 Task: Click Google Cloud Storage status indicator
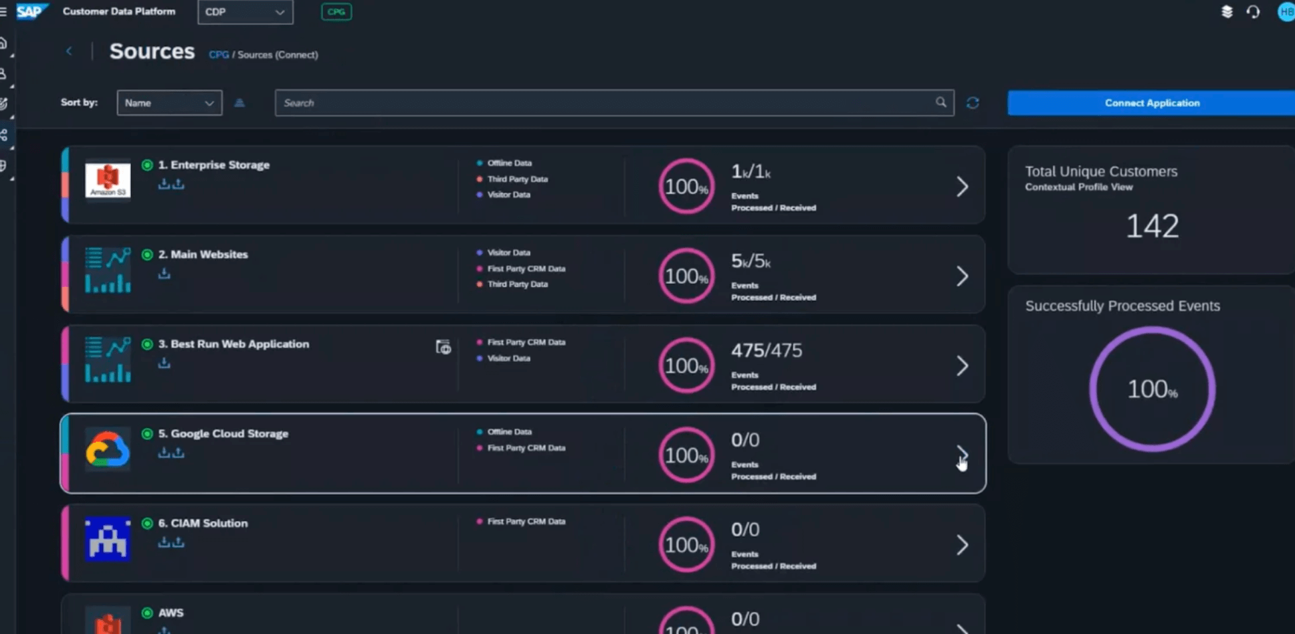coord(147,433)
